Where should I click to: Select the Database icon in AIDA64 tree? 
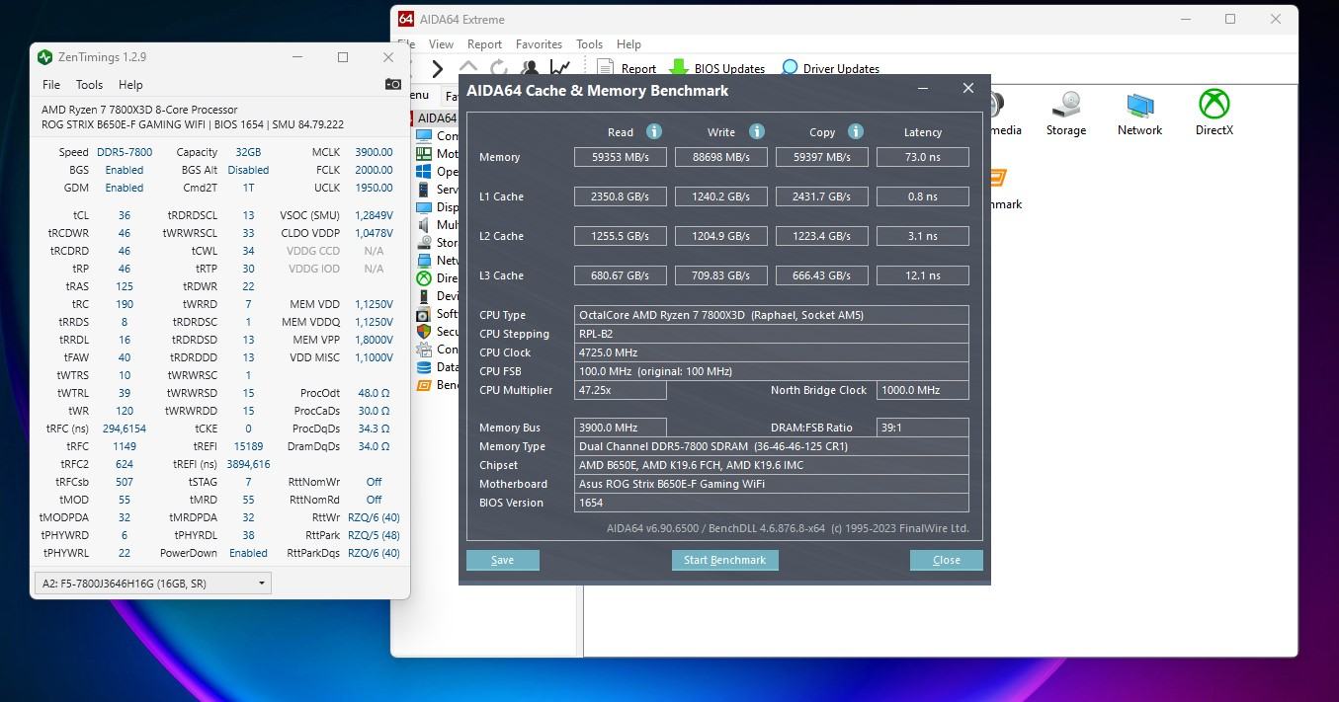(x=424, y=366)
